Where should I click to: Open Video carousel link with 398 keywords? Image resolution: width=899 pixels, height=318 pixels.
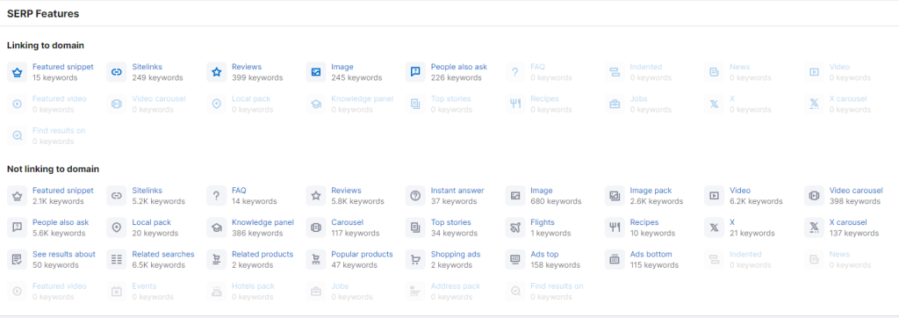[855, 190]
